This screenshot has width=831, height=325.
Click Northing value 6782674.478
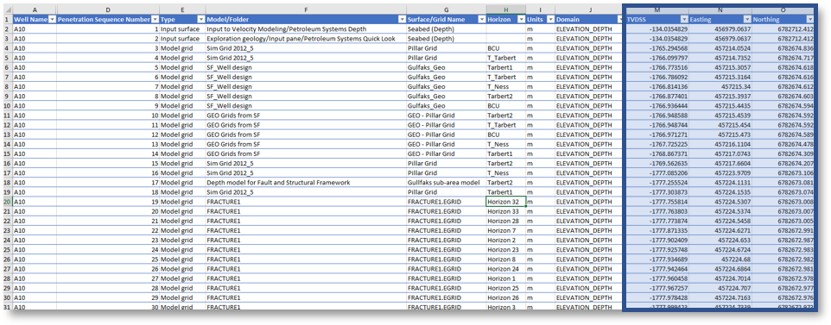783,144
